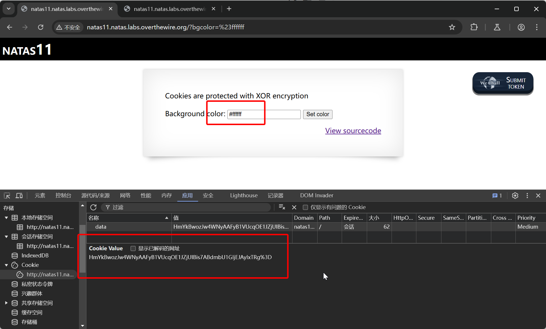
Task: Select the 缓存空间 item
Action: 27,313
